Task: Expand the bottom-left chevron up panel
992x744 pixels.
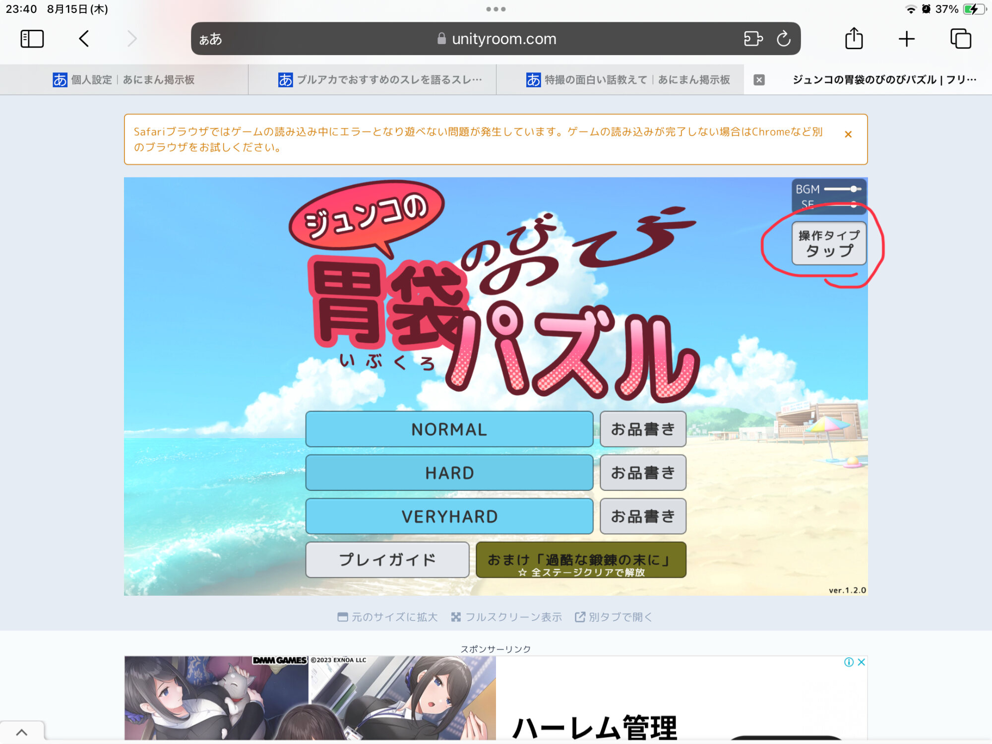Action: pos(22,732)
